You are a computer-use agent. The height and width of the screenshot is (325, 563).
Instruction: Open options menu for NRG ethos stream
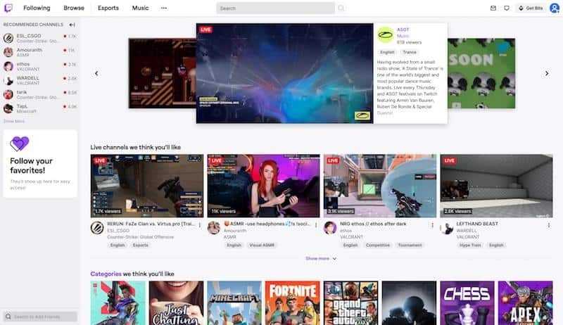pyautogui.click(x=432, y=225)
